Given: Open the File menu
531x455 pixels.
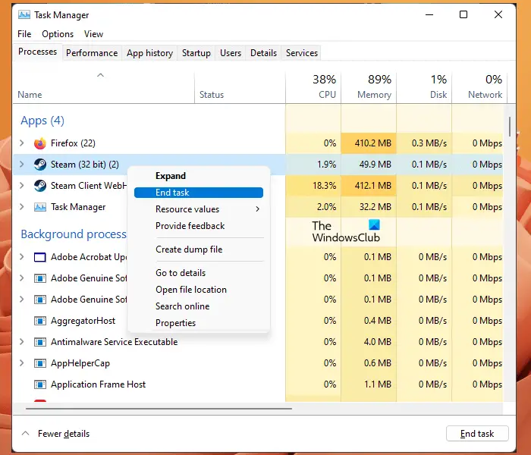Looking at the screenshot, I should point(24,34).
